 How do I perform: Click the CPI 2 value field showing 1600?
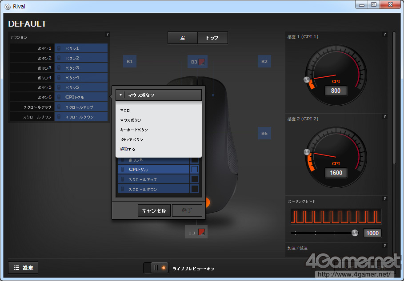click(336, 173)
